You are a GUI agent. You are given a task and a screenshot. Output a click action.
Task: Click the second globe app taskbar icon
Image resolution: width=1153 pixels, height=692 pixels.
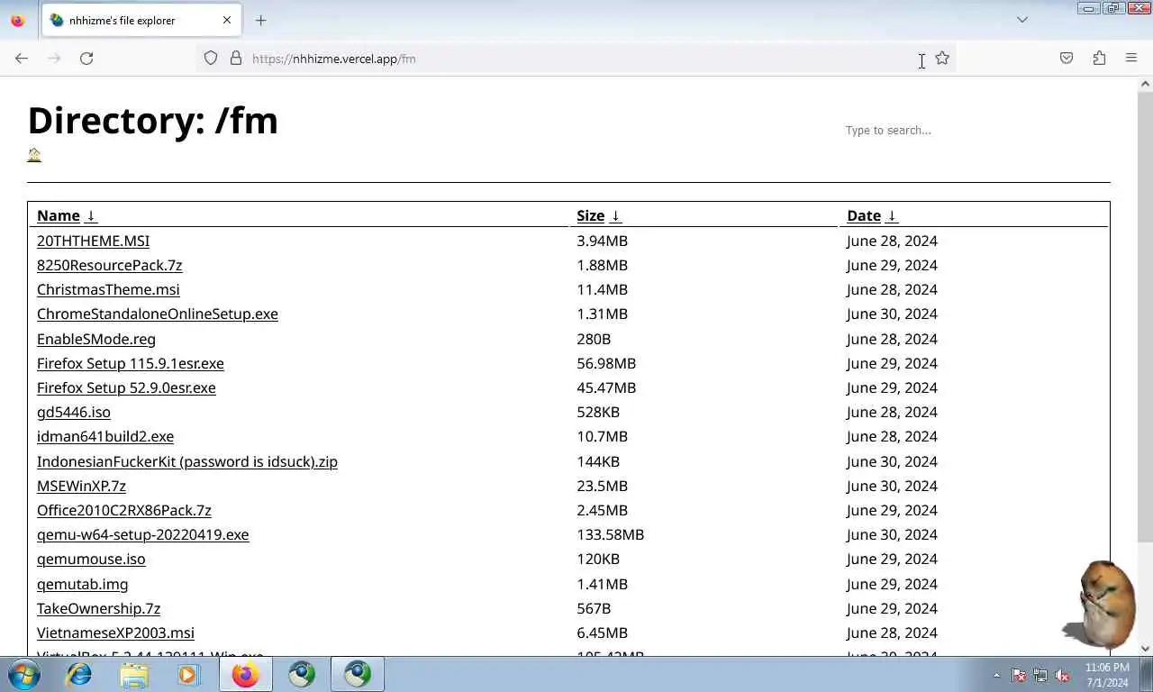pyautogui.click(x=358, y=674)
